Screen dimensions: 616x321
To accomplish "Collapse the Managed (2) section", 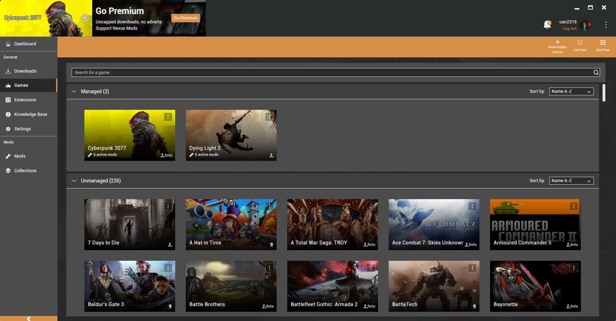I will click(x=74, y=91).
